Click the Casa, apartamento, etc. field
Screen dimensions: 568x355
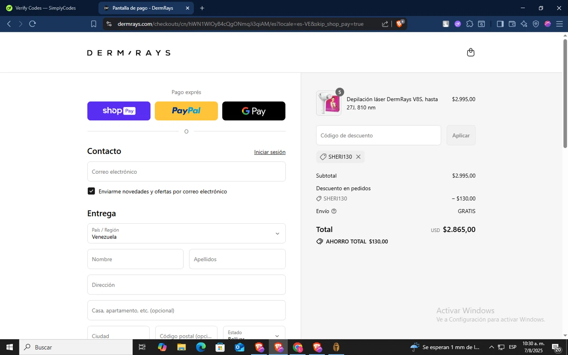pos(186,310)
